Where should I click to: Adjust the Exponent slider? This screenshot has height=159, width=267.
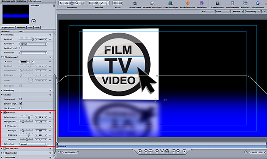(x=27, y=139)
